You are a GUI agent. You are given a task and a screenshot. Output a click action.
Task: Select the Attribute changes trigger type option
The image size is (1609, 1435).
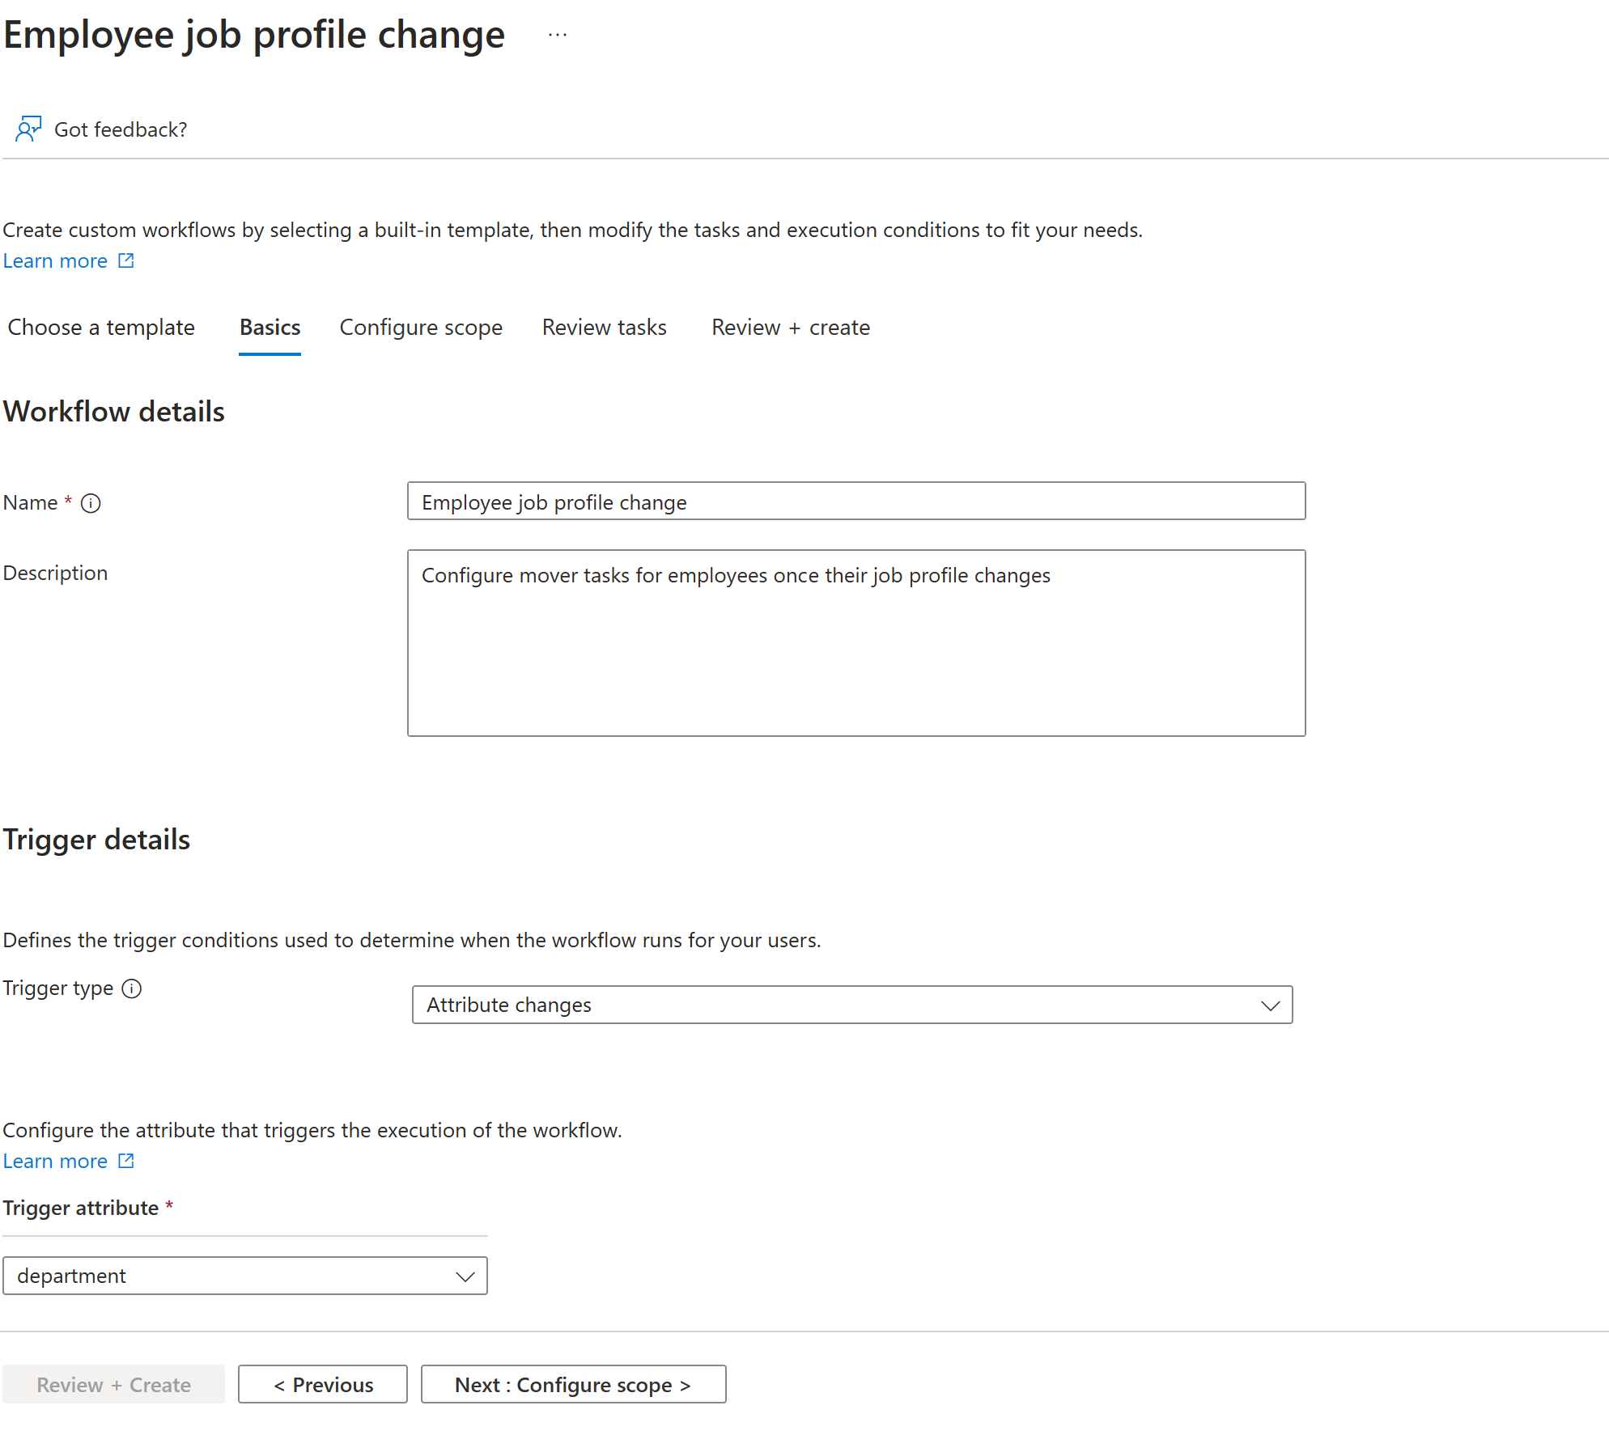click(x=851, y=1003)
